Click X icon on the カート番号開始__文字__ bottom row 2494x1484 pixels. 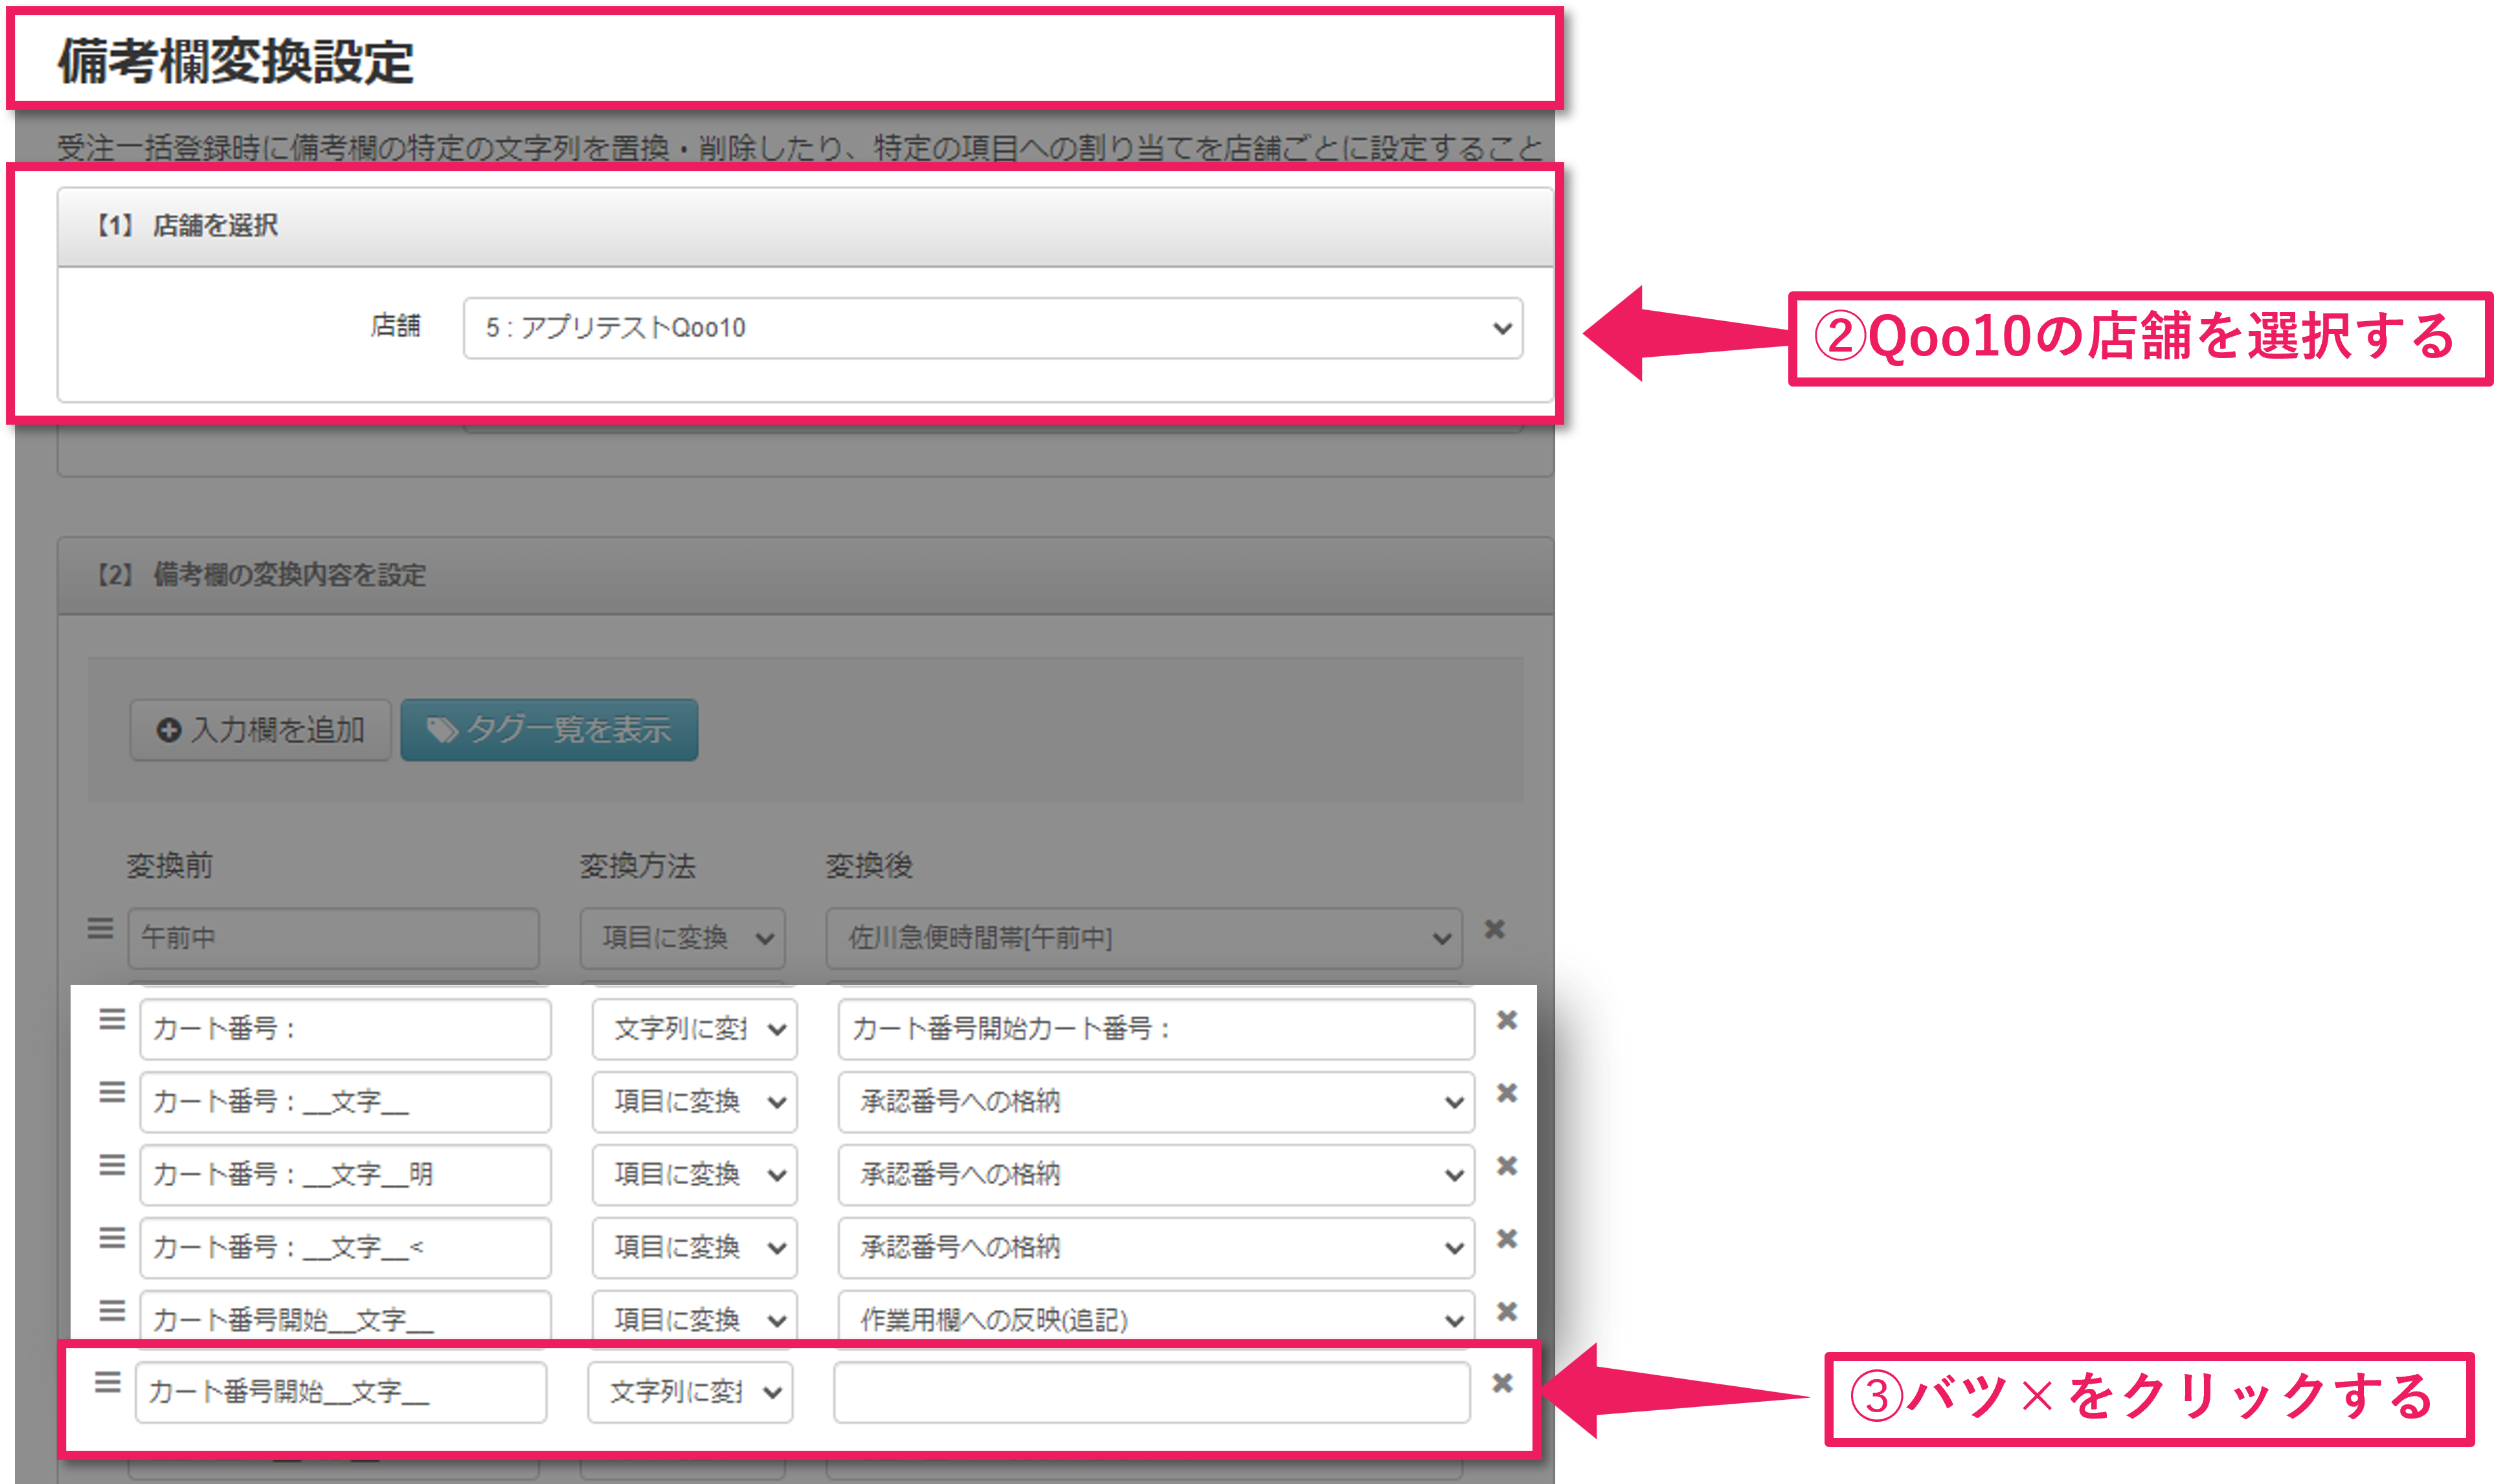[1503, 1384]
